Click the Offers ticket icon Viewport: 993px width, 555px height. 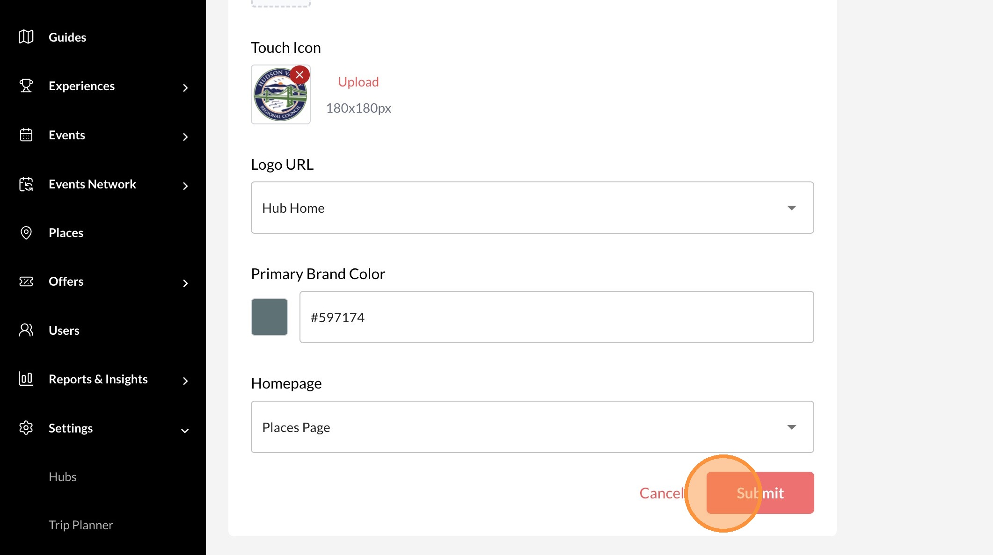26,281
